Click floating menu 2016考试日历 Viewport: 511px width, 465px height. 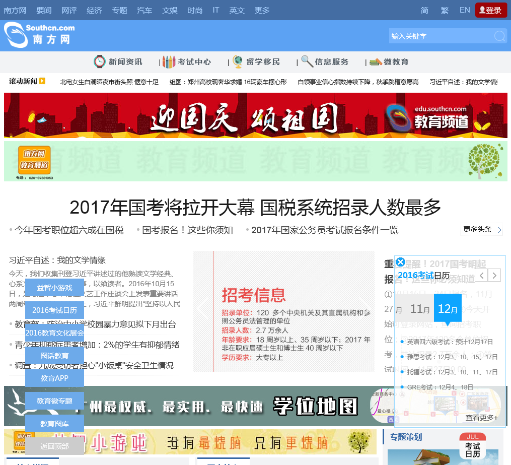tap(54, 310)
